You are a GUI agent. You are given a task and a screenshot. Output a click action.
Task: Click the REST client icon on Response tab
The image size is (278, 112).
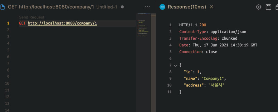162,7
